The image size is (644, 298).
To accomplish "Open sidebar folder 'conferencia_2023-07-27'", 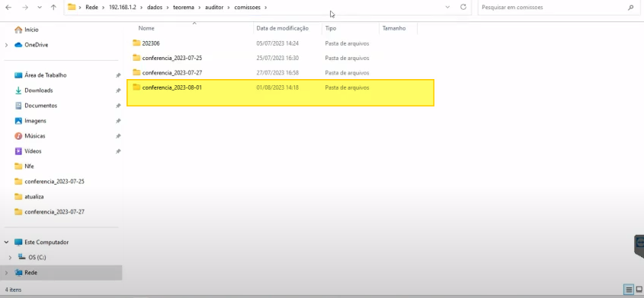I will [x=54, y=211].
